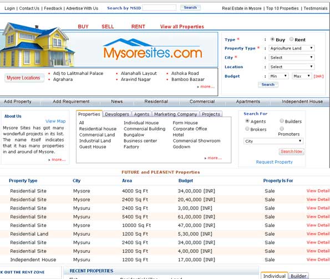Open the City Select dropdown in search form
The image size is (330, 279).
click(292, 58)
